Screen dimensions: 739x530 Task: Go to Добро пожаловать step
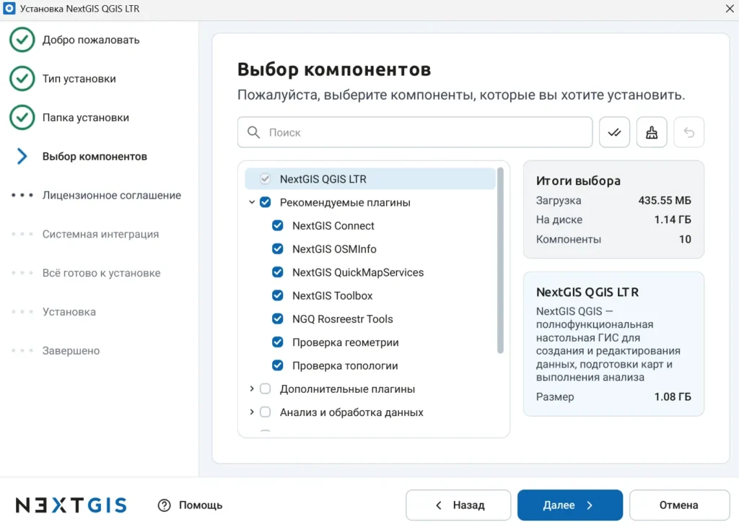[x=91, y=40]
